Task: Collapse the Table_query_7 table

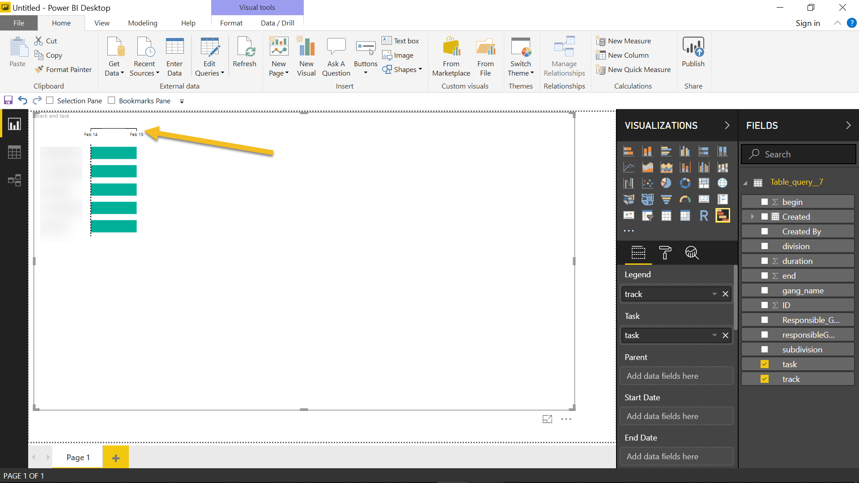Action: (x=745, y=183)
